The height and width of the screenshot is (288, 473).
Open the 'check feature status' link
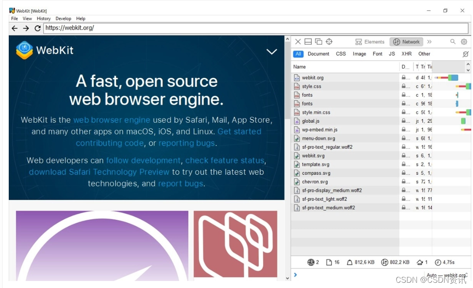pyautogui.click(x=225, y=160)
